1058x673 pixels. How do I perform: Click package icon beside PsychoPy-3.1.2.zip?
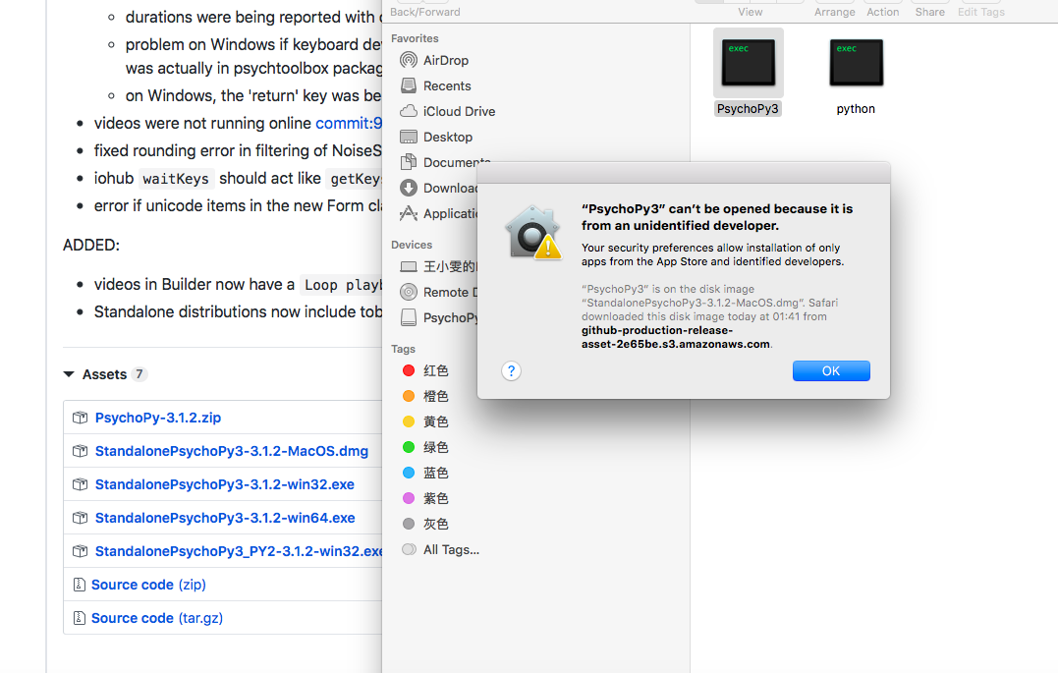(81, 418)
